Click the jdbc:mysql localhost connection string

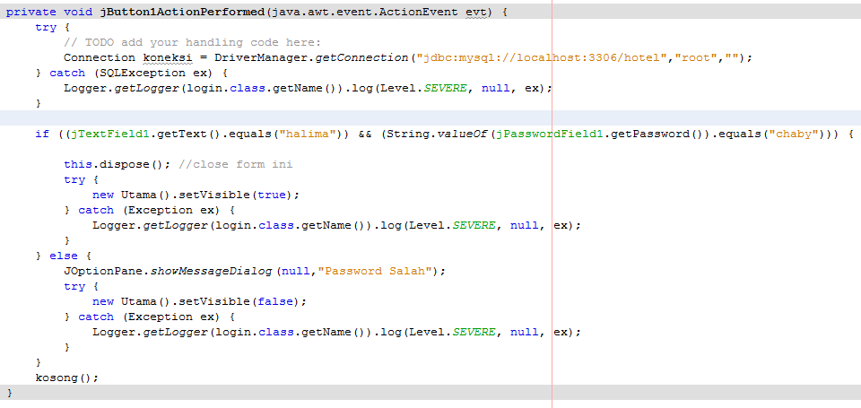(540, 57)
